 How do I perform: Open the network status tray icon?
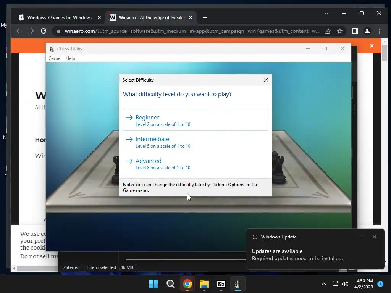(336, 284)
